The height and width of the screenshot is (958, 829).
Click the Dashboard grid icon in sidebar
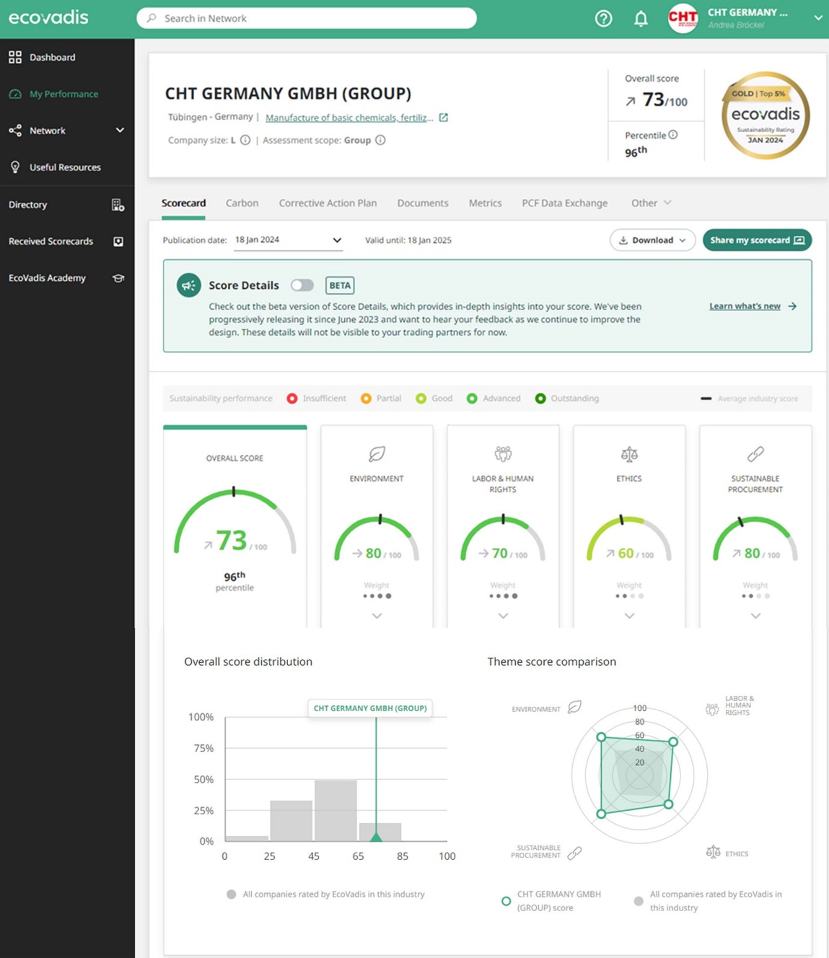[x=15, y=57]
